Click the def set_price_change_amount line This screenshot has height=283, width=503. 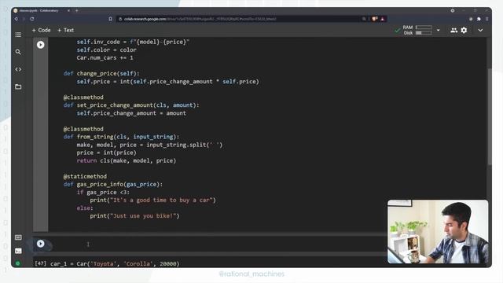click(131, 105)
